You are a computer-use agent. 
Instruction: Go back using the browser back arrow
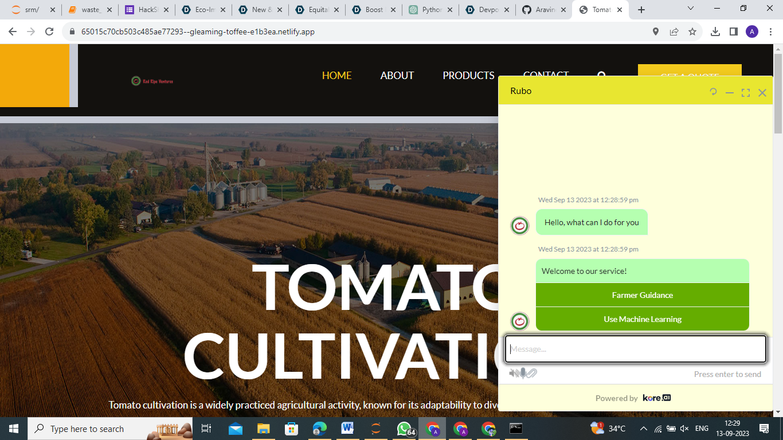click(x=13, y=32)
